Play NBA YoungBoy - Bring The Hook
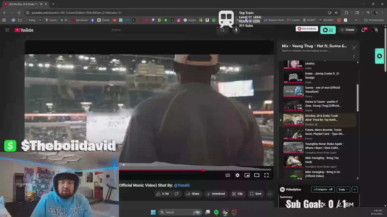Screen dimensions: 387x217 tap(320, 162)
